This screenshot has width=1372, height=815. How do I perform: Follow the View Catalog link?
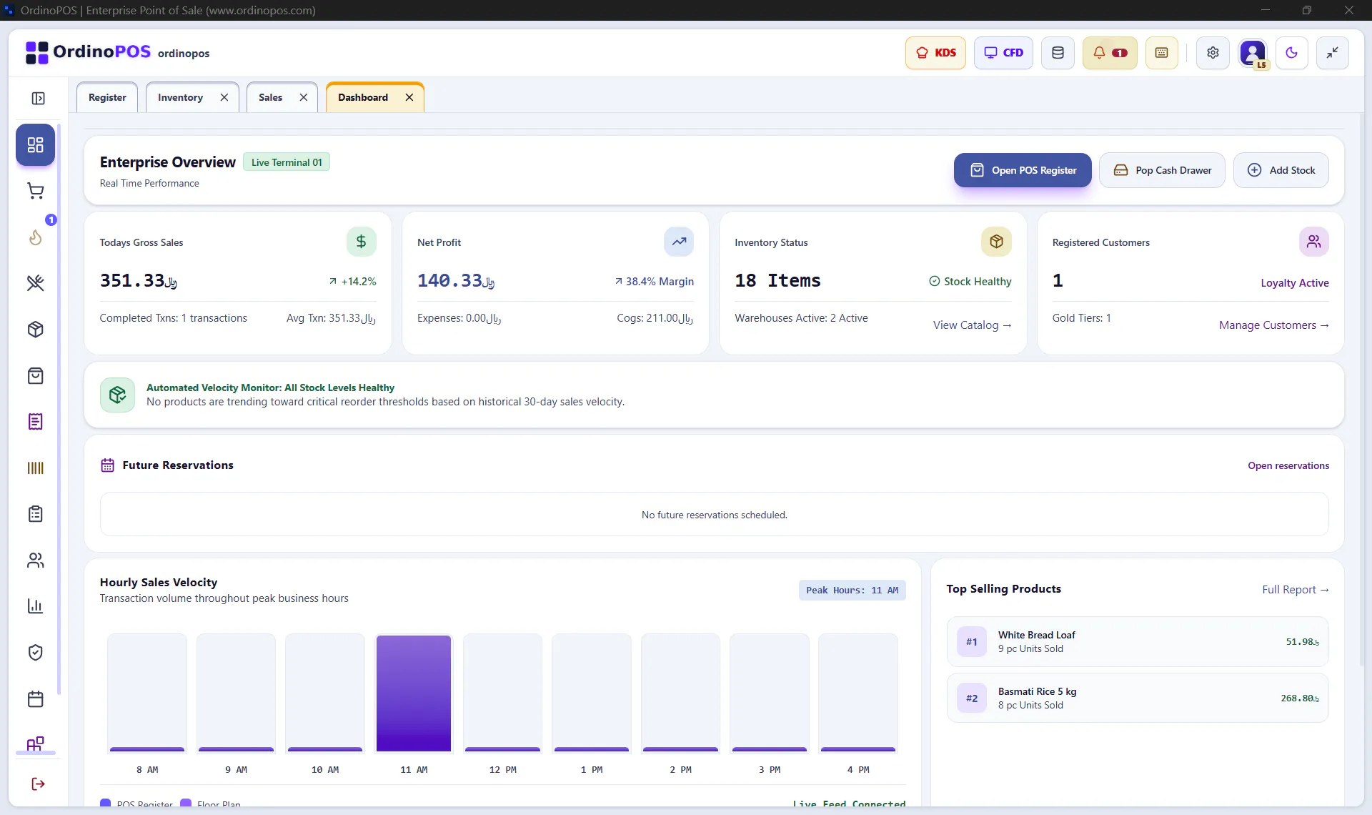coord(972,325)
